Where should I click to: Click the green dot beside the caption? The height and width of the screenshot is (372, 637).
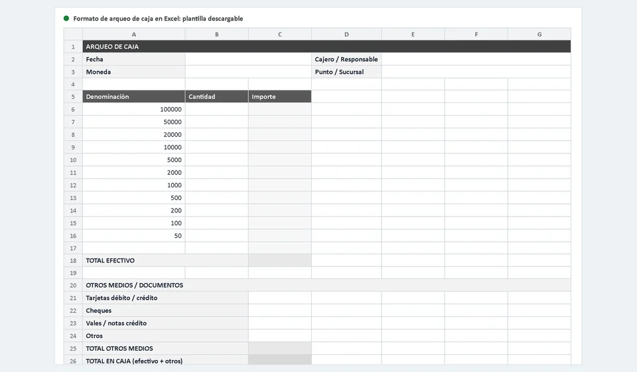click(66, 19)
